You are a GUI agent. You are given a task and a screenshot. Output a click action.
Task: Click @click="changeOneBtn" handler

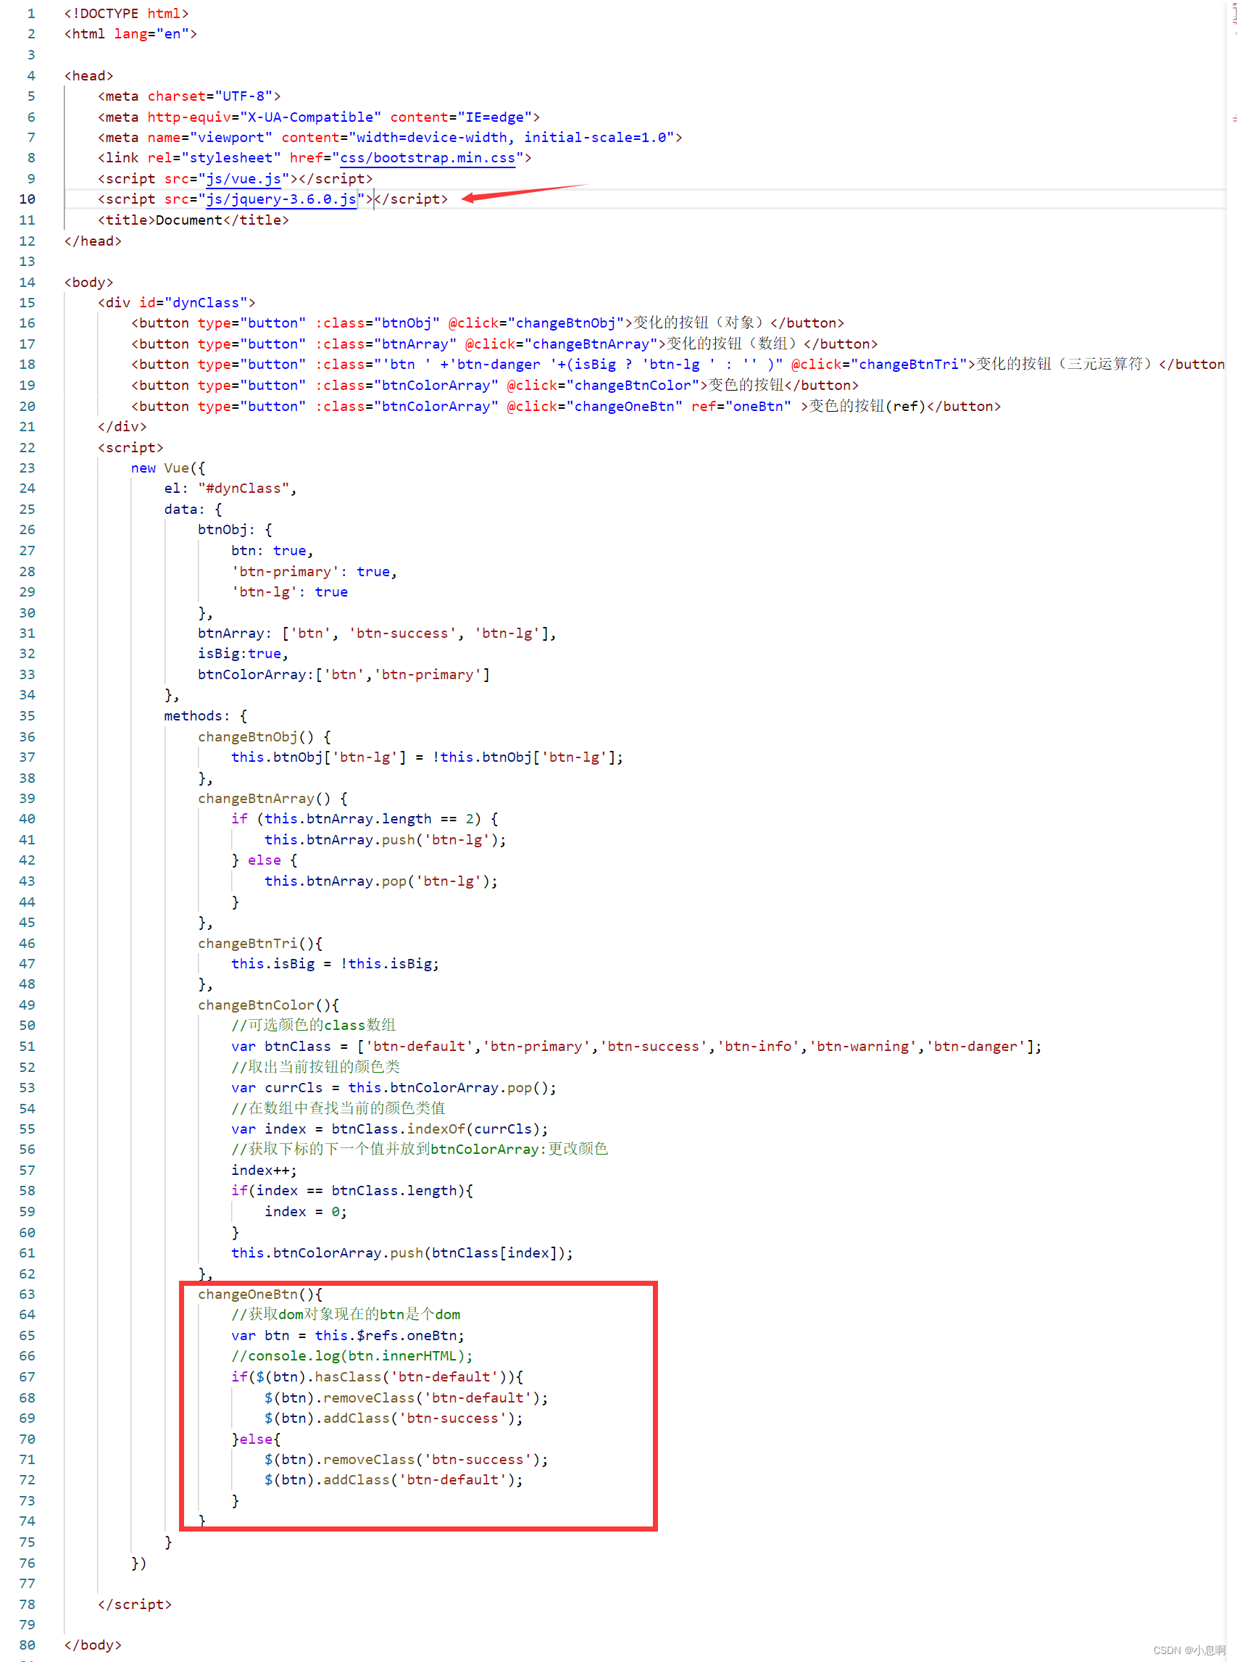594,406
